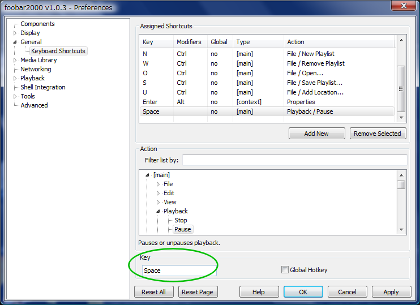Expand the Tools tree node
The height and width of the screenshot is (305, 420).
pos(15,96)
